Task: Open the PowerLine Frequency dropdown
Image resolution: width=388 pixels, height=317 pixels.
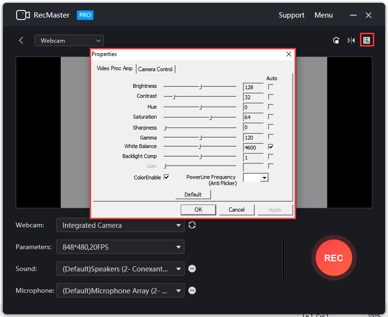Action: (x=256, y=178)
